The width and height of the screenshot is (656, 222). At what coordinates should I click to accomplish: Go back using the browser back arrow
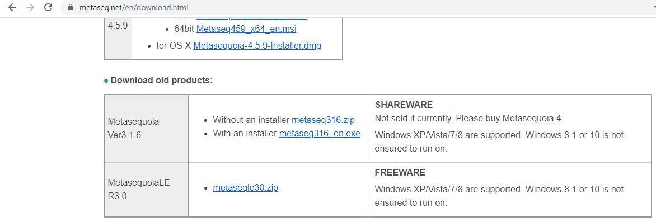pos(12,7)
